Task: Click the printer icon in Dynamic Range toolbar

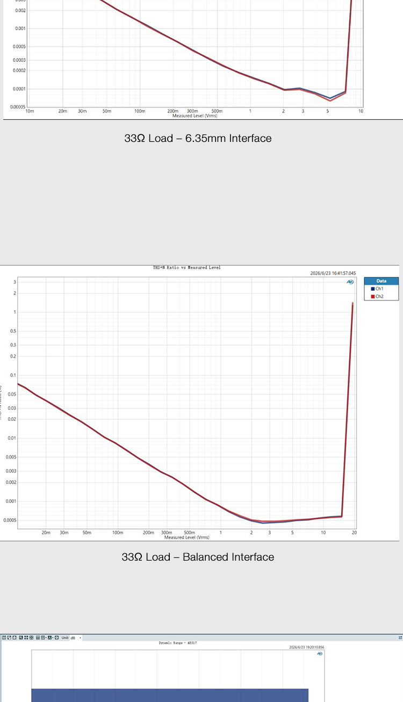Action: point(14,637)
